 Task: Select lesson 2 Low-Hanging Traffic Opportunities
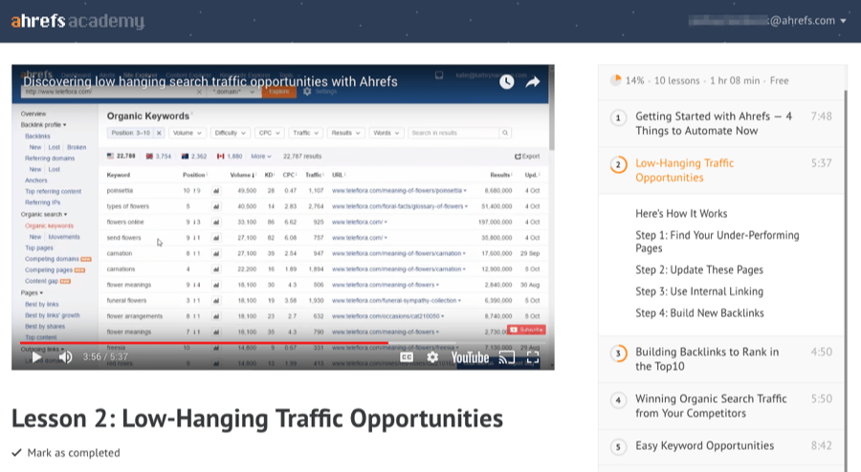point(721,170)
